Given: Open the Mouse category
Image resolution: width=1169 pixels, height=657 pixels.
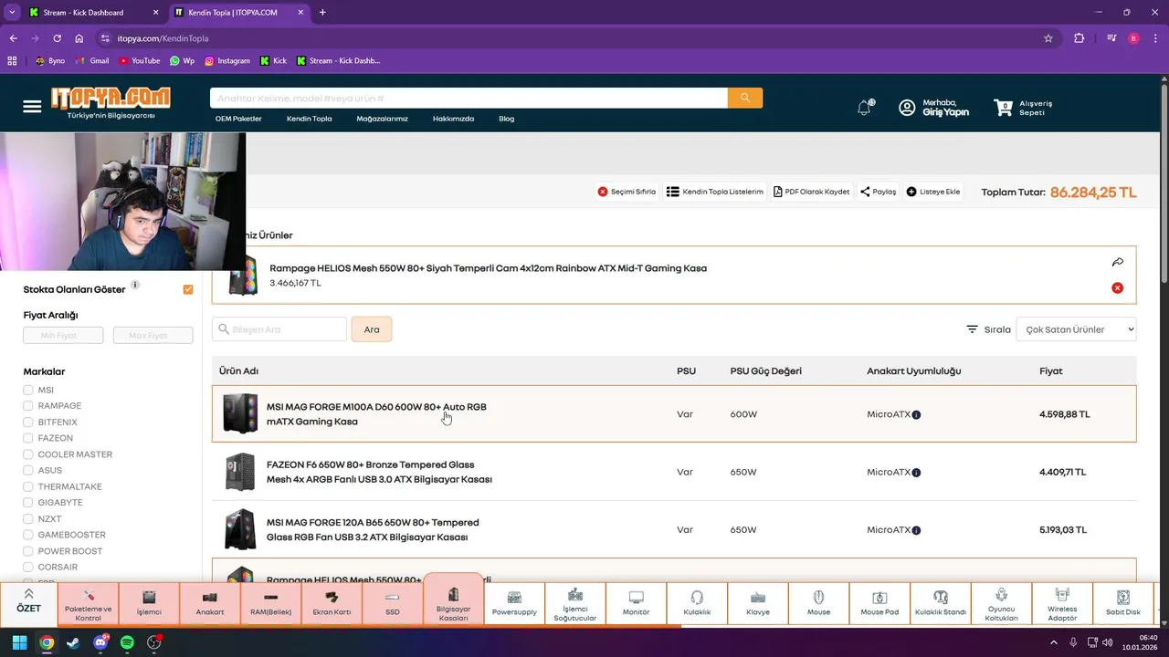Looking at the screenshot, I should [x=818, y=604].
